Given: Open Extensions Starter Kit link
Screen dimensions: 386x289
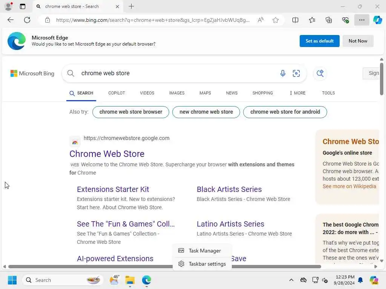Looking at the screenshot, I should [x=113, y=190].
